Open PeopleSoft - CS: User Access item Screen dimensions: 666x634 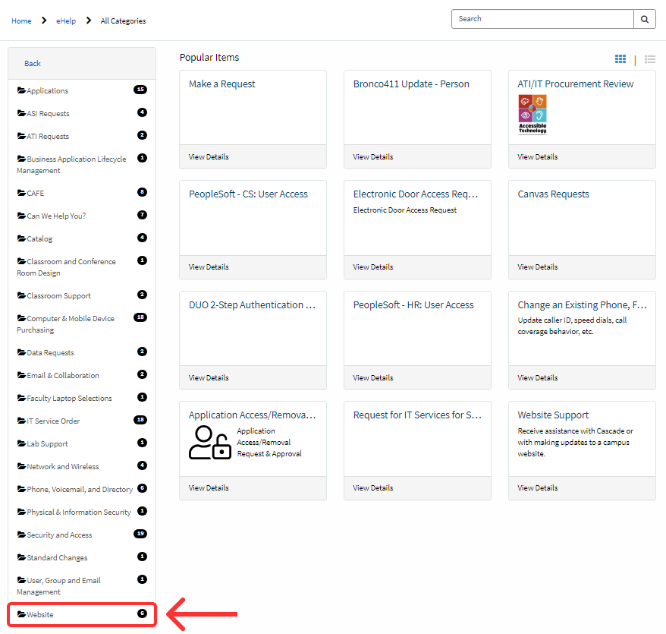tap(248, 194)
